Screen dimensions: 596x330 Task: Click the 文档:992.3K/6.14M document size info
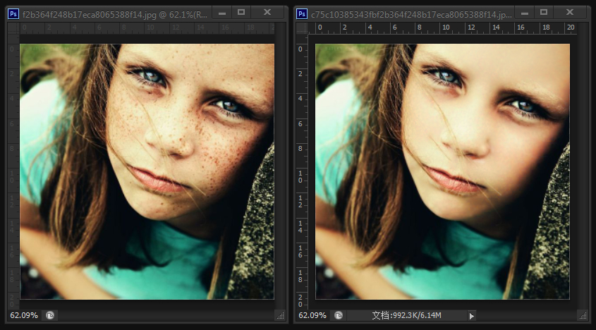click(406, 315)
